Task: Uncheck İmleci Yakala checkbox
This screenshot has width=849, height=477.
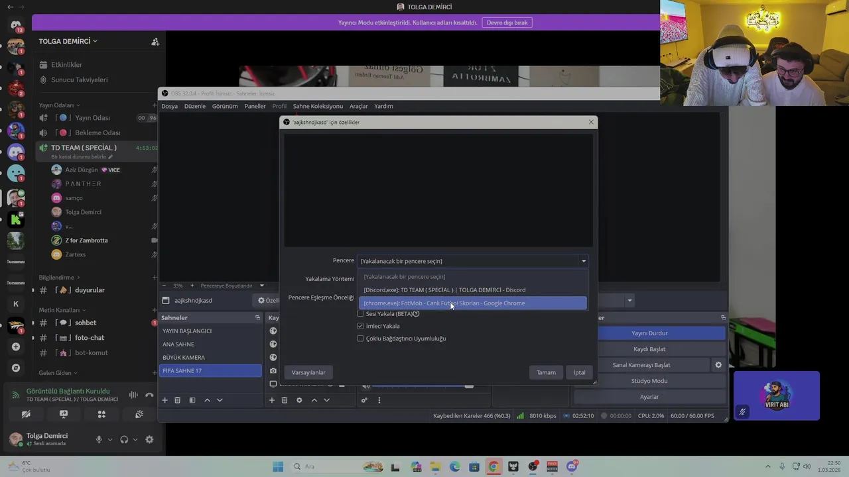Action: click(x=360, y=326)
